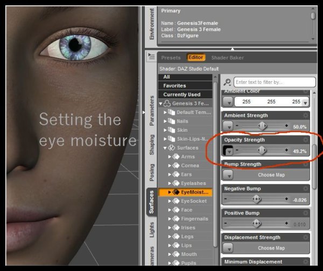
Task: Click the Bump Strength map selector icon
Action: click(228, 175)
